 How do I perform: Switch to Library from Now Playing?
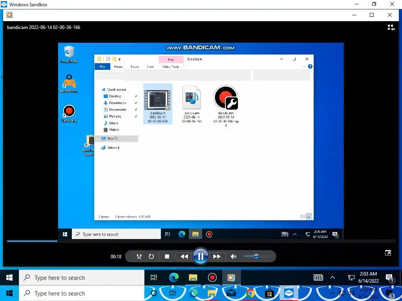click(391, 28)
